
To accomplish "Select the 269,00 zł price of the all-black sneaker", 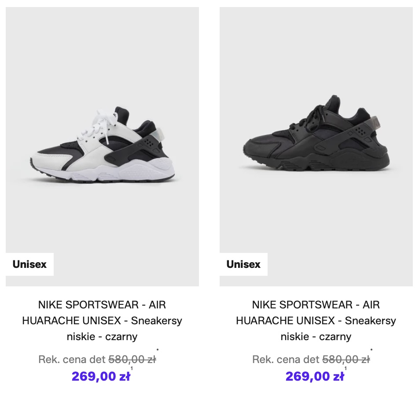I will tap(315, 377).
